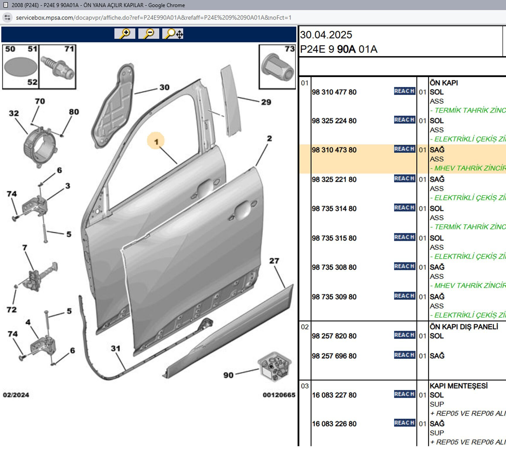The height and width of the screenshot is (450, 506).
Task: Click REACH badge for part 98 325 221 80
Action: (x=404, y=179)
